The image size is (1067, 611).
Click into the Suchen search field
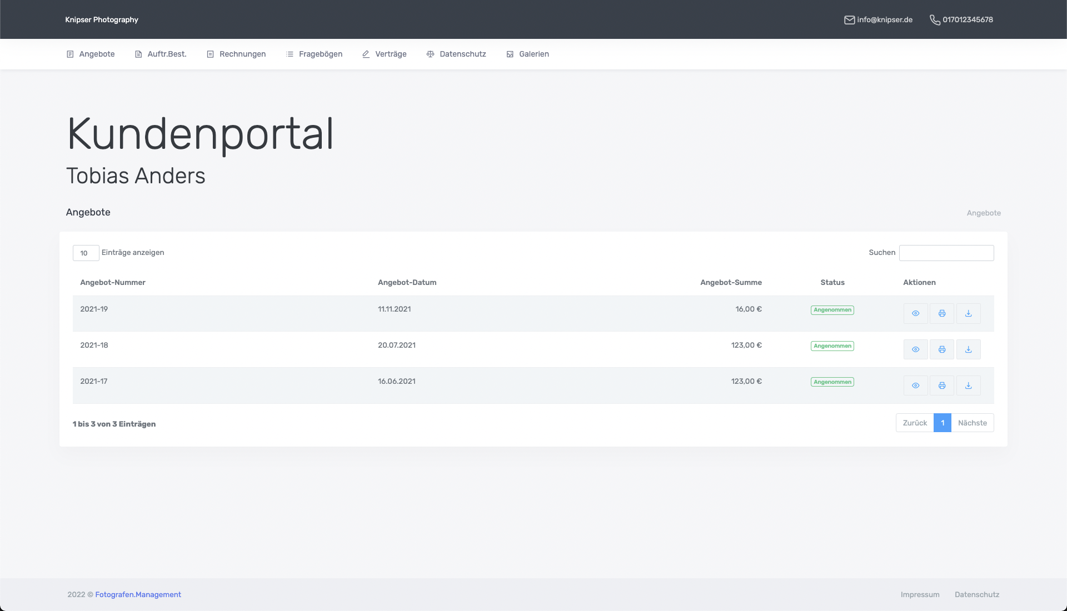click(946, 253)
